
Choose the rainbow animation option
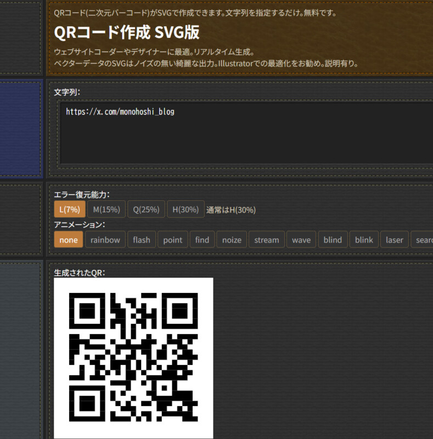coord(105,240)
